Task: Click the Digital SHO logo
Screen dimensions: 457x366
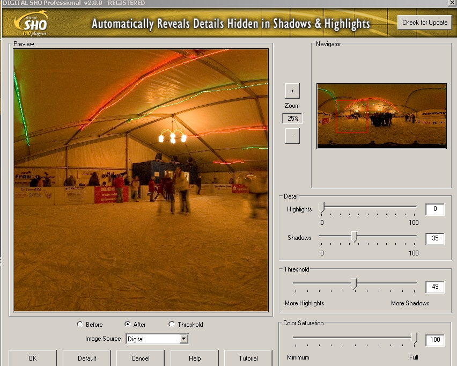Action: click(33, 24)
